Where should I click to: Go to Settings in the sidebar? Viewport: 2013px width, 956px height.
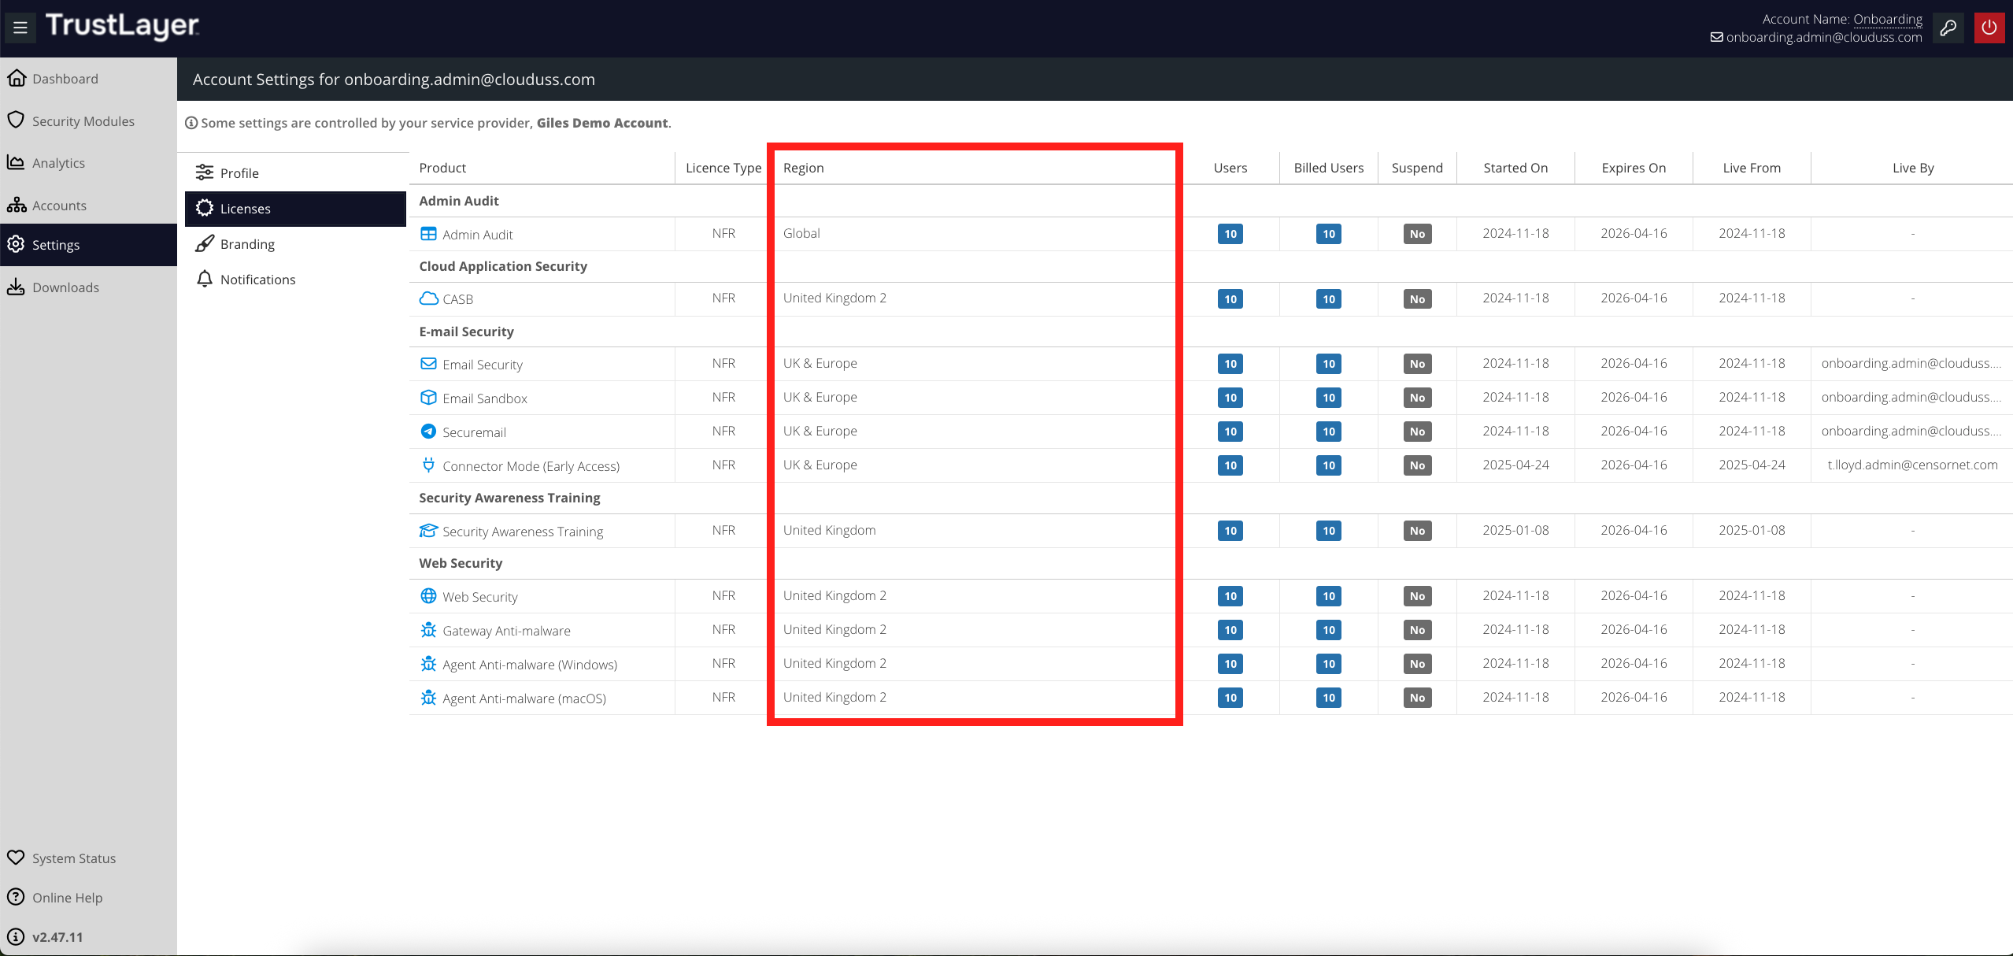(88, 245)
